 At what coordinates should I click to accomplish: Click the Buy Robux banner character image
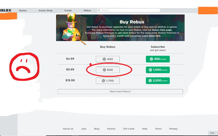click(x=72, y=28)
